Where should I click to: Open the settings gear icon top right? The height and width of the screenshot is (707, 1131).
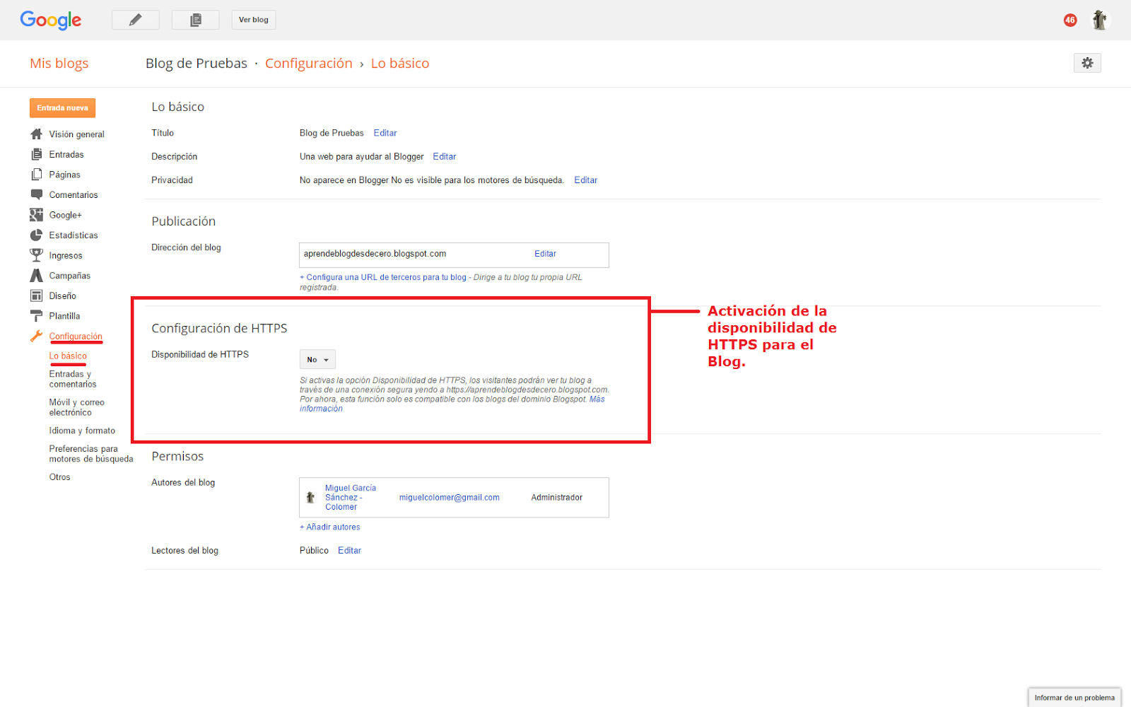point(1087,63)
